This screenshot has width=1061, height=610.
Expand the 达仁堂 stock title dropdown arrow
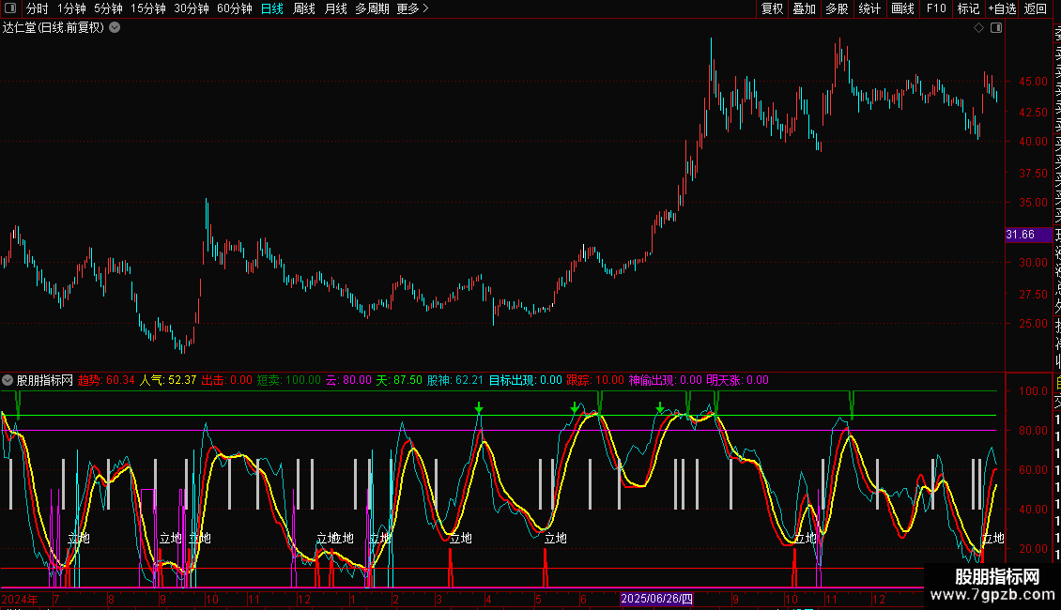tap(115, 27)
